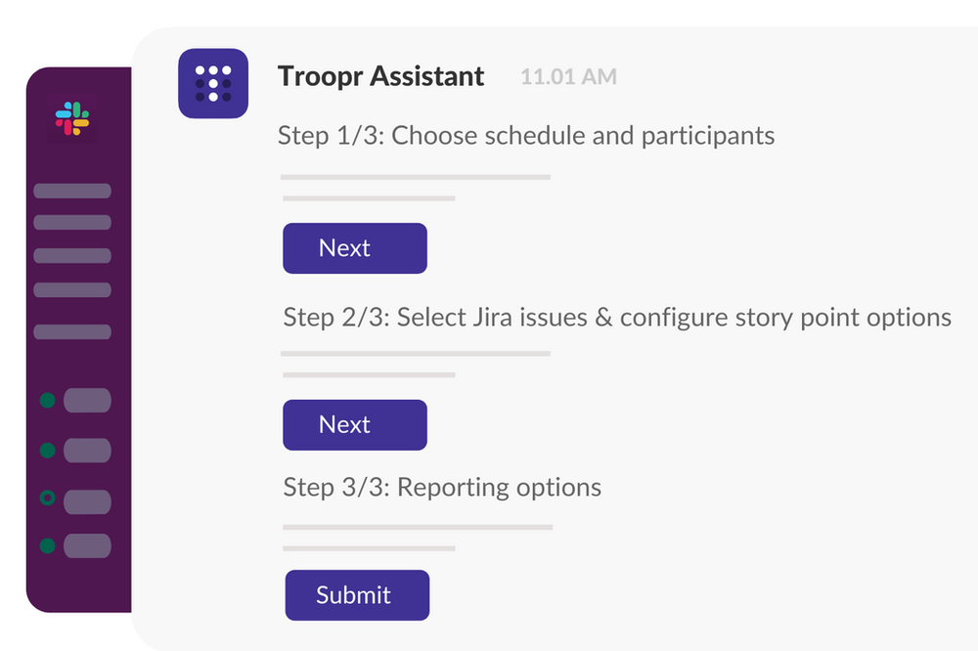
Task: Select the second channel placeholder in sidebar
Action: tap(72, 223)
